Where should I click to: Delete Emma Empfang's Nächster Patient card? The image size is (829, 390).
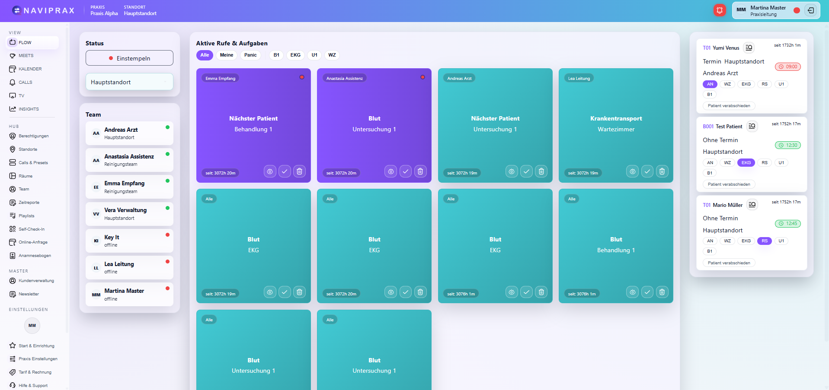[x=299, y=171]
